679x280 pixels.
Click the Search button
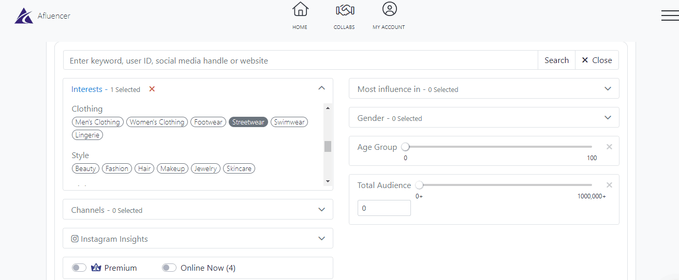556,60
